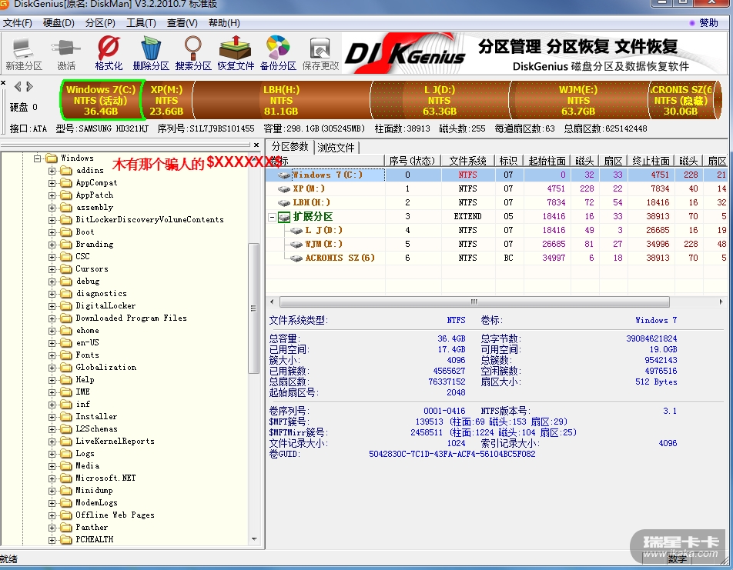Switch to the 浏览文件 tab

click(336, 148)
